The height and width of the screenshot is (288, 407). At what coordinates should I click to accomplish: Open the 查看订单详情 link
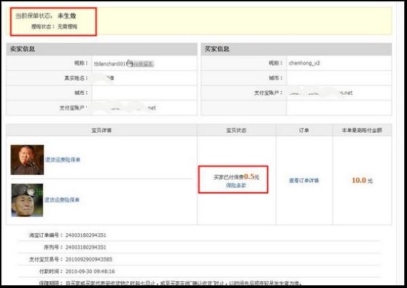point(303,180)
